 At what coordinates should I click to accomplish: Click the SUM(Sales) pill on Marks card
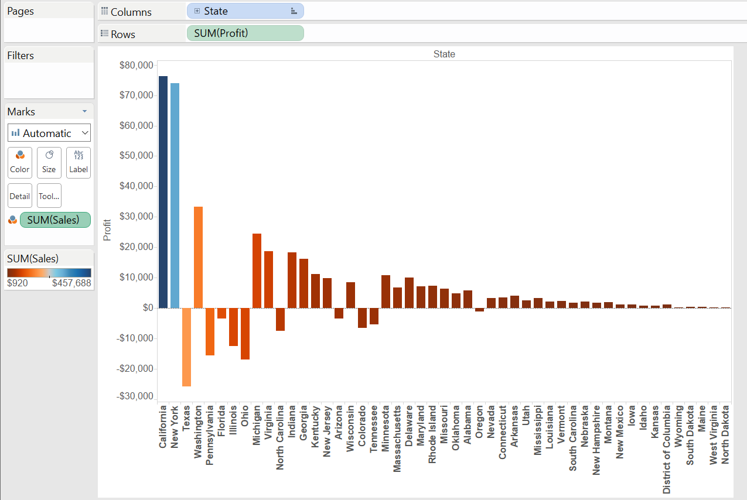click(x=55, y=220)
